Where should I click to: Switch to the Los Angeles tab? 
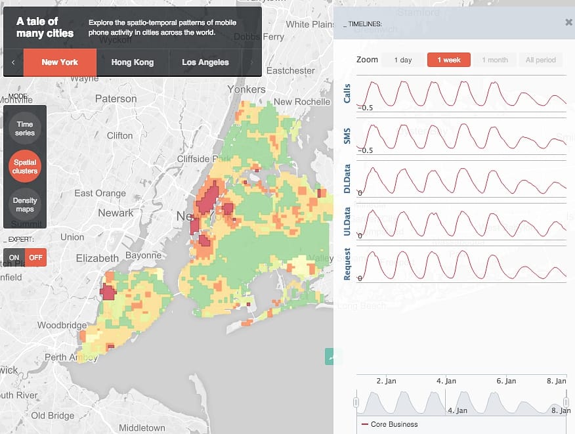tap(206, 62)
